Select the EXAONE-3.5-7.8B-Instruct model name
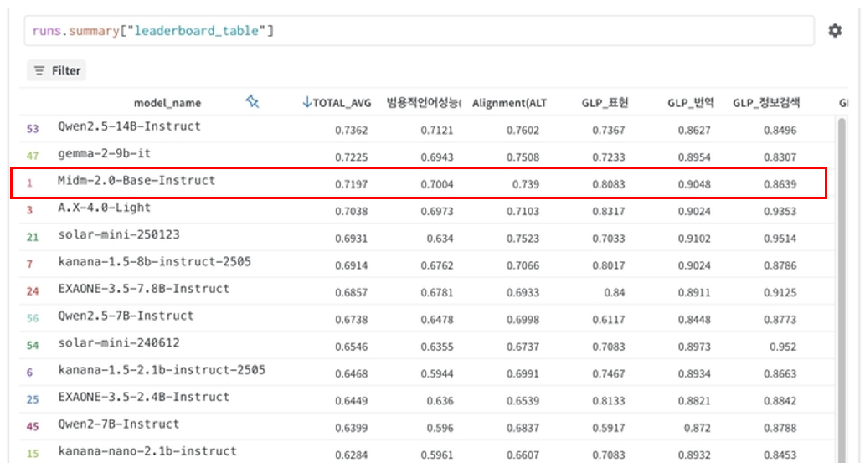The width and height of the screenshot is (865, 473). pos(143,288)
